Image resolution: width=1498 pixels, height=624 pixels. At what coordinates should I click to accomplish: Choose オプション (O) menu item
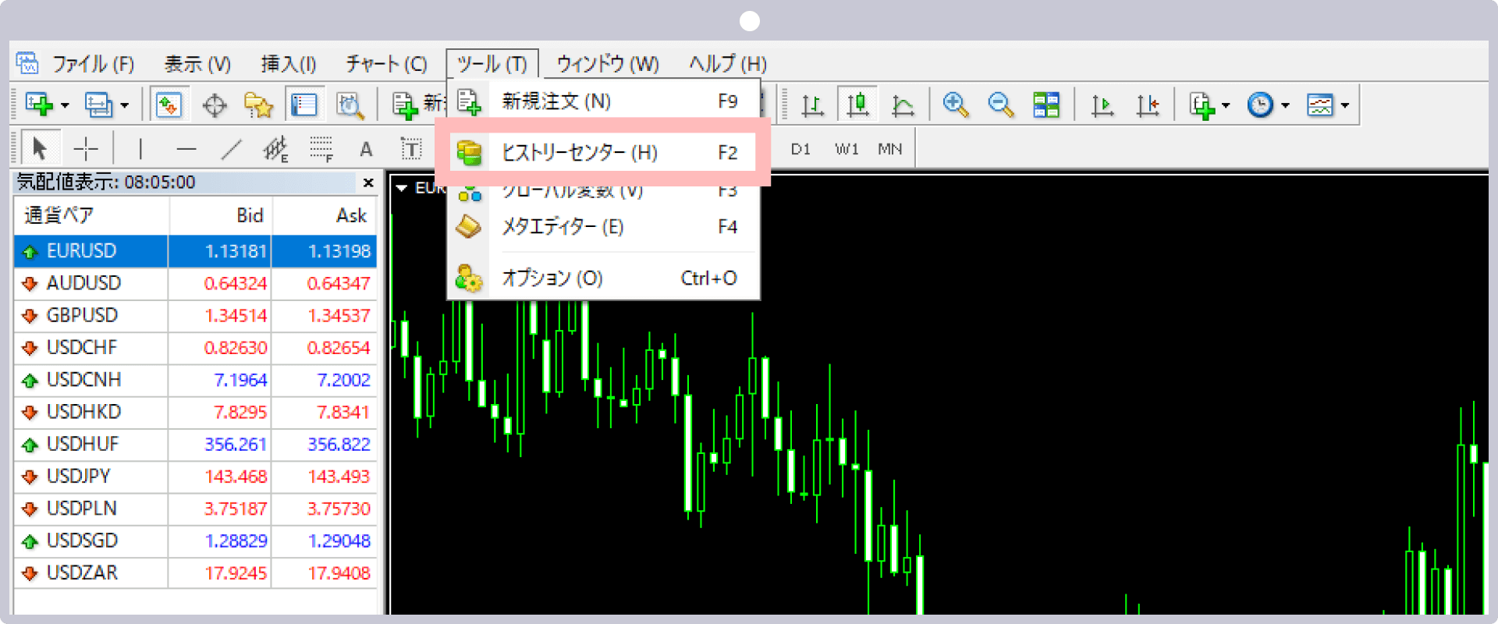603,278
